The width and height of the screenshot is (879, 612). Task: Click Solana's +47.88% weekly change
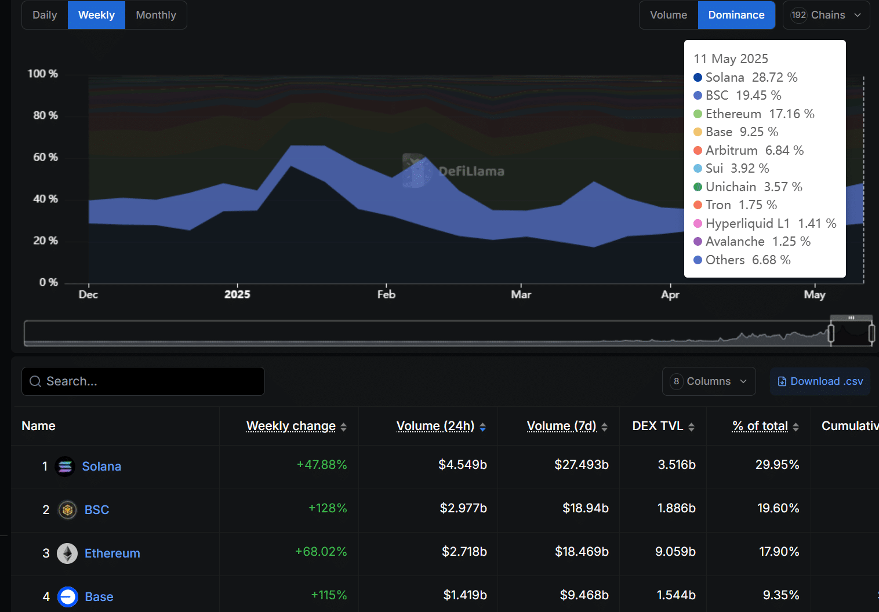(x=322, y=465)
